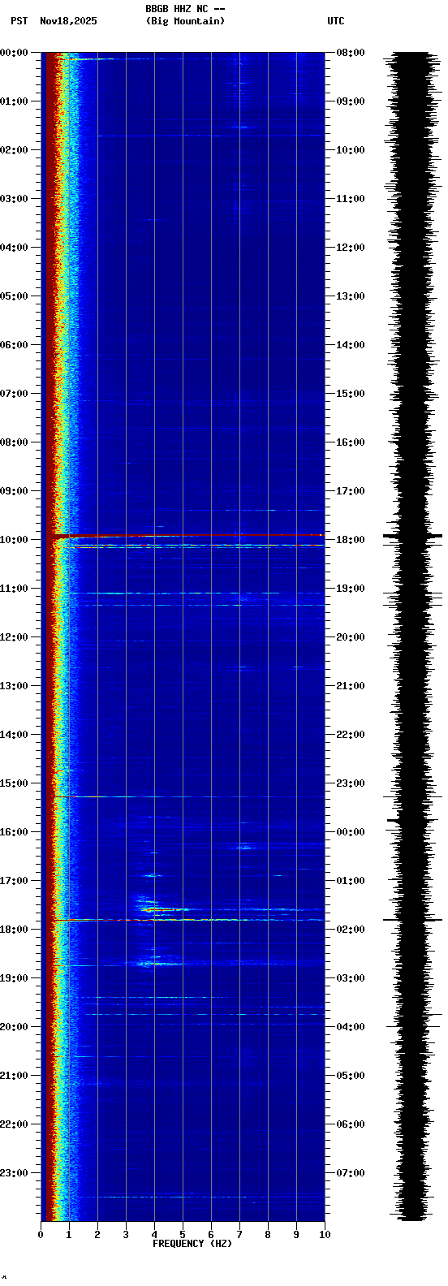Click the 20:00 PST left-axis label
448x1286 pixels.
[x=14, y=1027]
